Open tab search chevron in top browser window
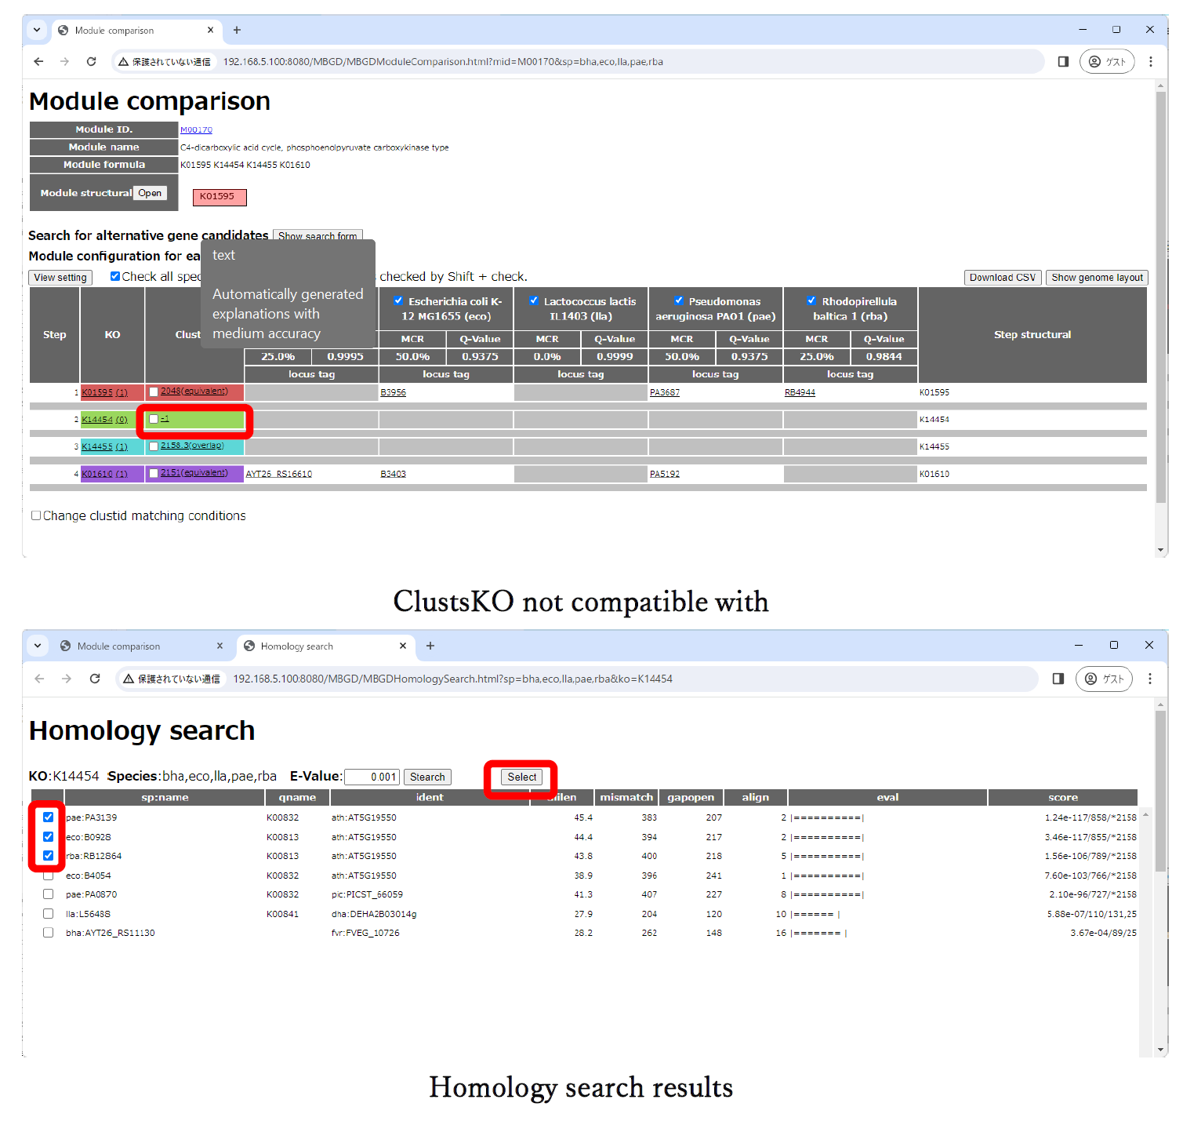This screenshot has height=1125, width=1183. point(37,30)
